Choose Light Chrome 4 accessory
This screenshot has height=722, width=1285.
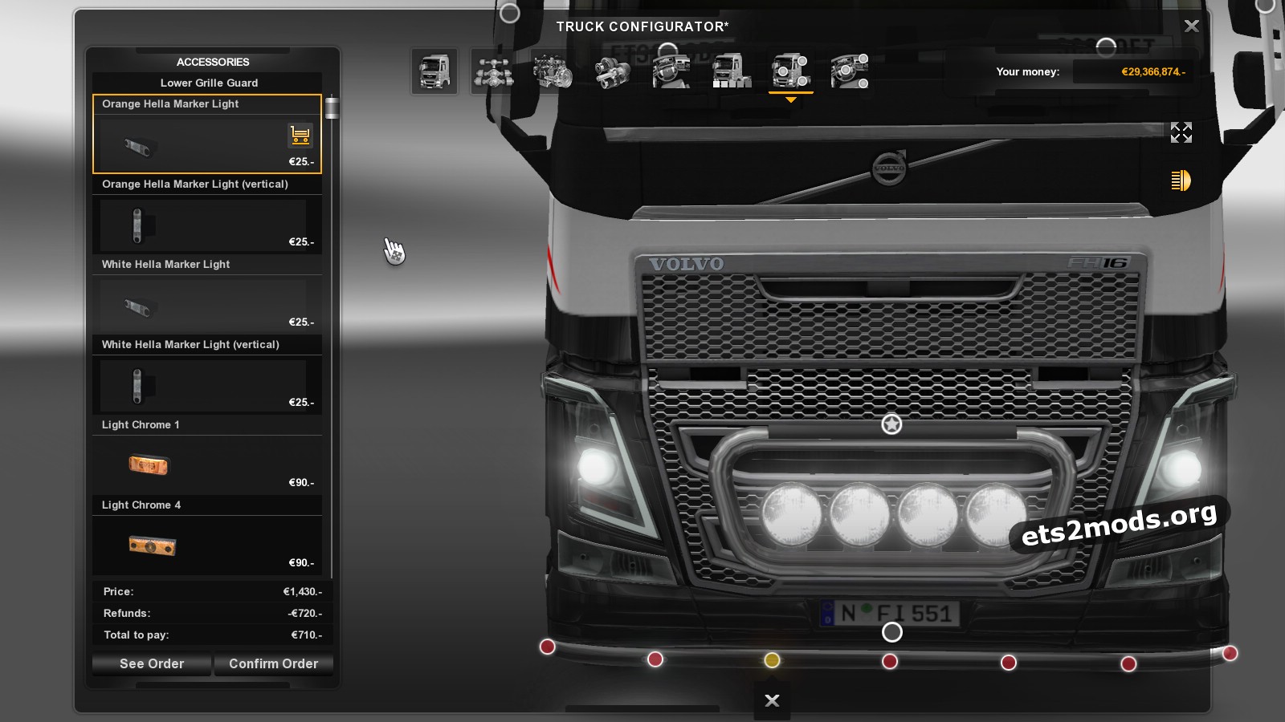point(207,535)
